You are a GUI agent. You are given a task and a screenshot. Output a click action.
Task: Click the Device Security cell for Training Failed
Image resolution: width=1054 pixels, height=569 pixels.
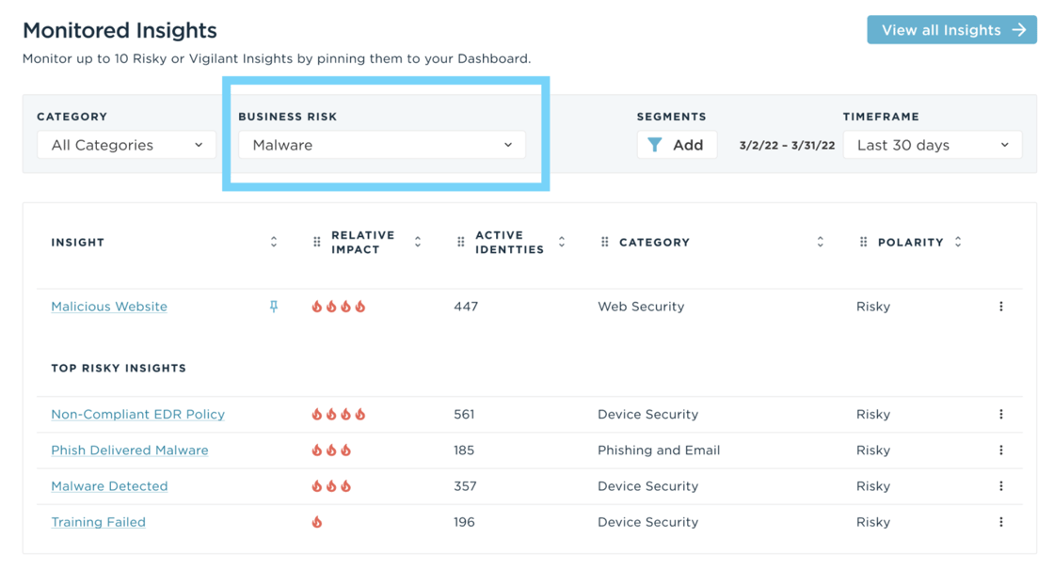point(648,522)
